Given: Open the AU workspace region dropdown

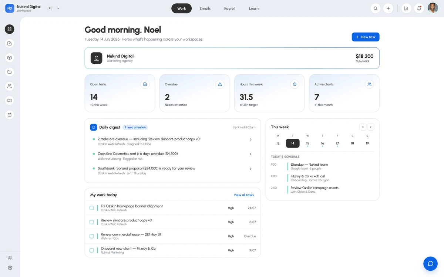Looking at the screenshot, I should pos(54,8).
